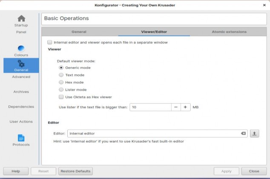Enable separate window for editor and viewer
This screenshot has width=270, height=179.
[49, 42]
